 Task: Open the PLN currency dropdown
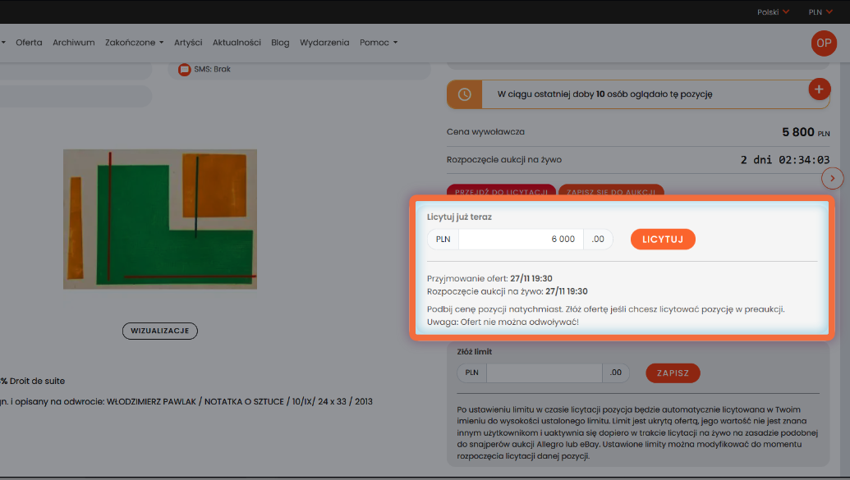[820, 12]
